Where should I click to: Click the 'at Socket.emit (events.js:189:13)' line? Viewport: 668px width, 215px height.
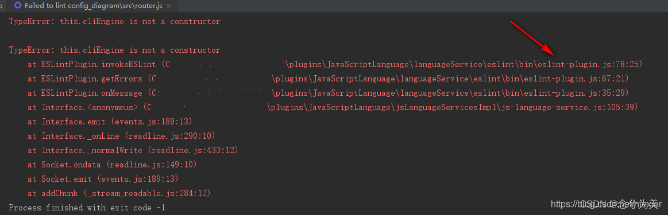103,179
